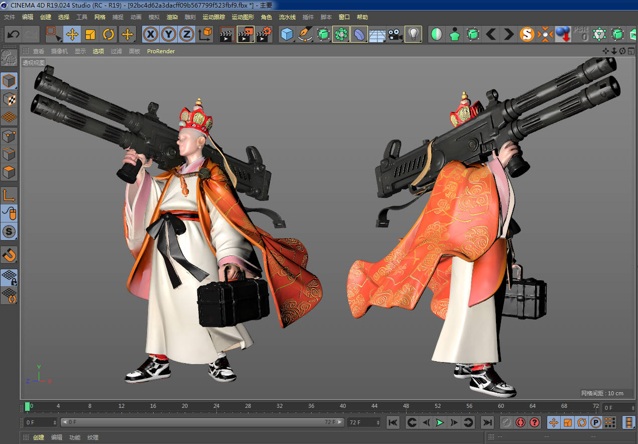This screenshot has width=638, height=444.
Task: Open the 运动图形 menu
Action: pyautogui.click(x=243, y=17)
